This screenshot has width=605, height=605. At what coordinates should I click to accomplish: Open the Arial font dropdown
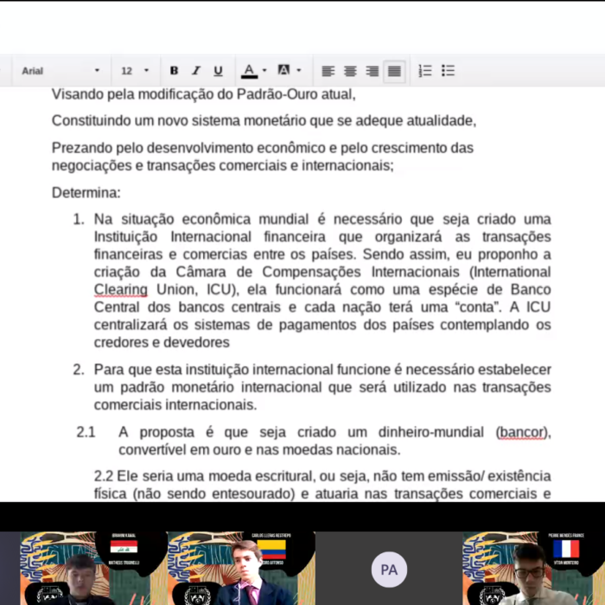tap(60, 71)
